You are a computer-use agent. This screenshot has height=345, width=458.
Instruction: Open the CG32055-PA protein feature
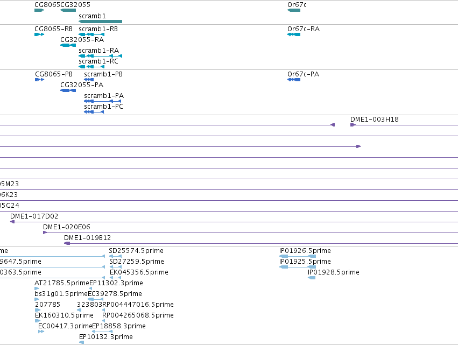pyautogui.click(x=68, y=90)
